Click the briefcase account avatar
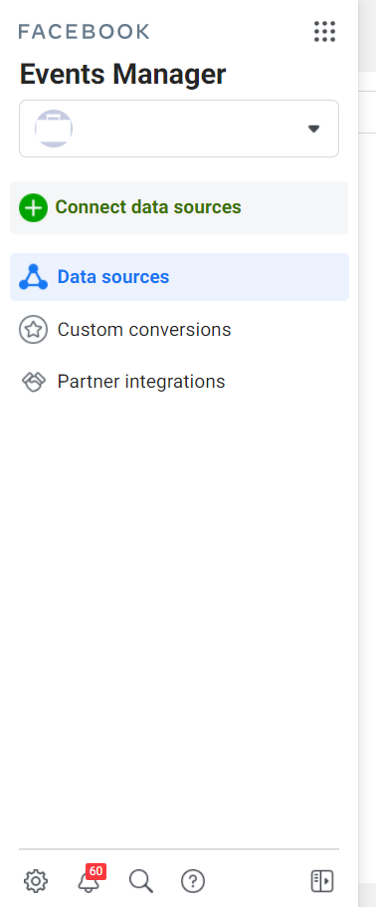The width and height of the screenshot is (376, 907). click(54, 129)
